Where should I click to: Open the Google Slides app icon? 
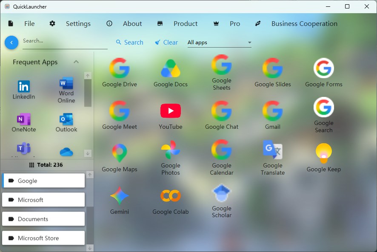coord(272,68)
